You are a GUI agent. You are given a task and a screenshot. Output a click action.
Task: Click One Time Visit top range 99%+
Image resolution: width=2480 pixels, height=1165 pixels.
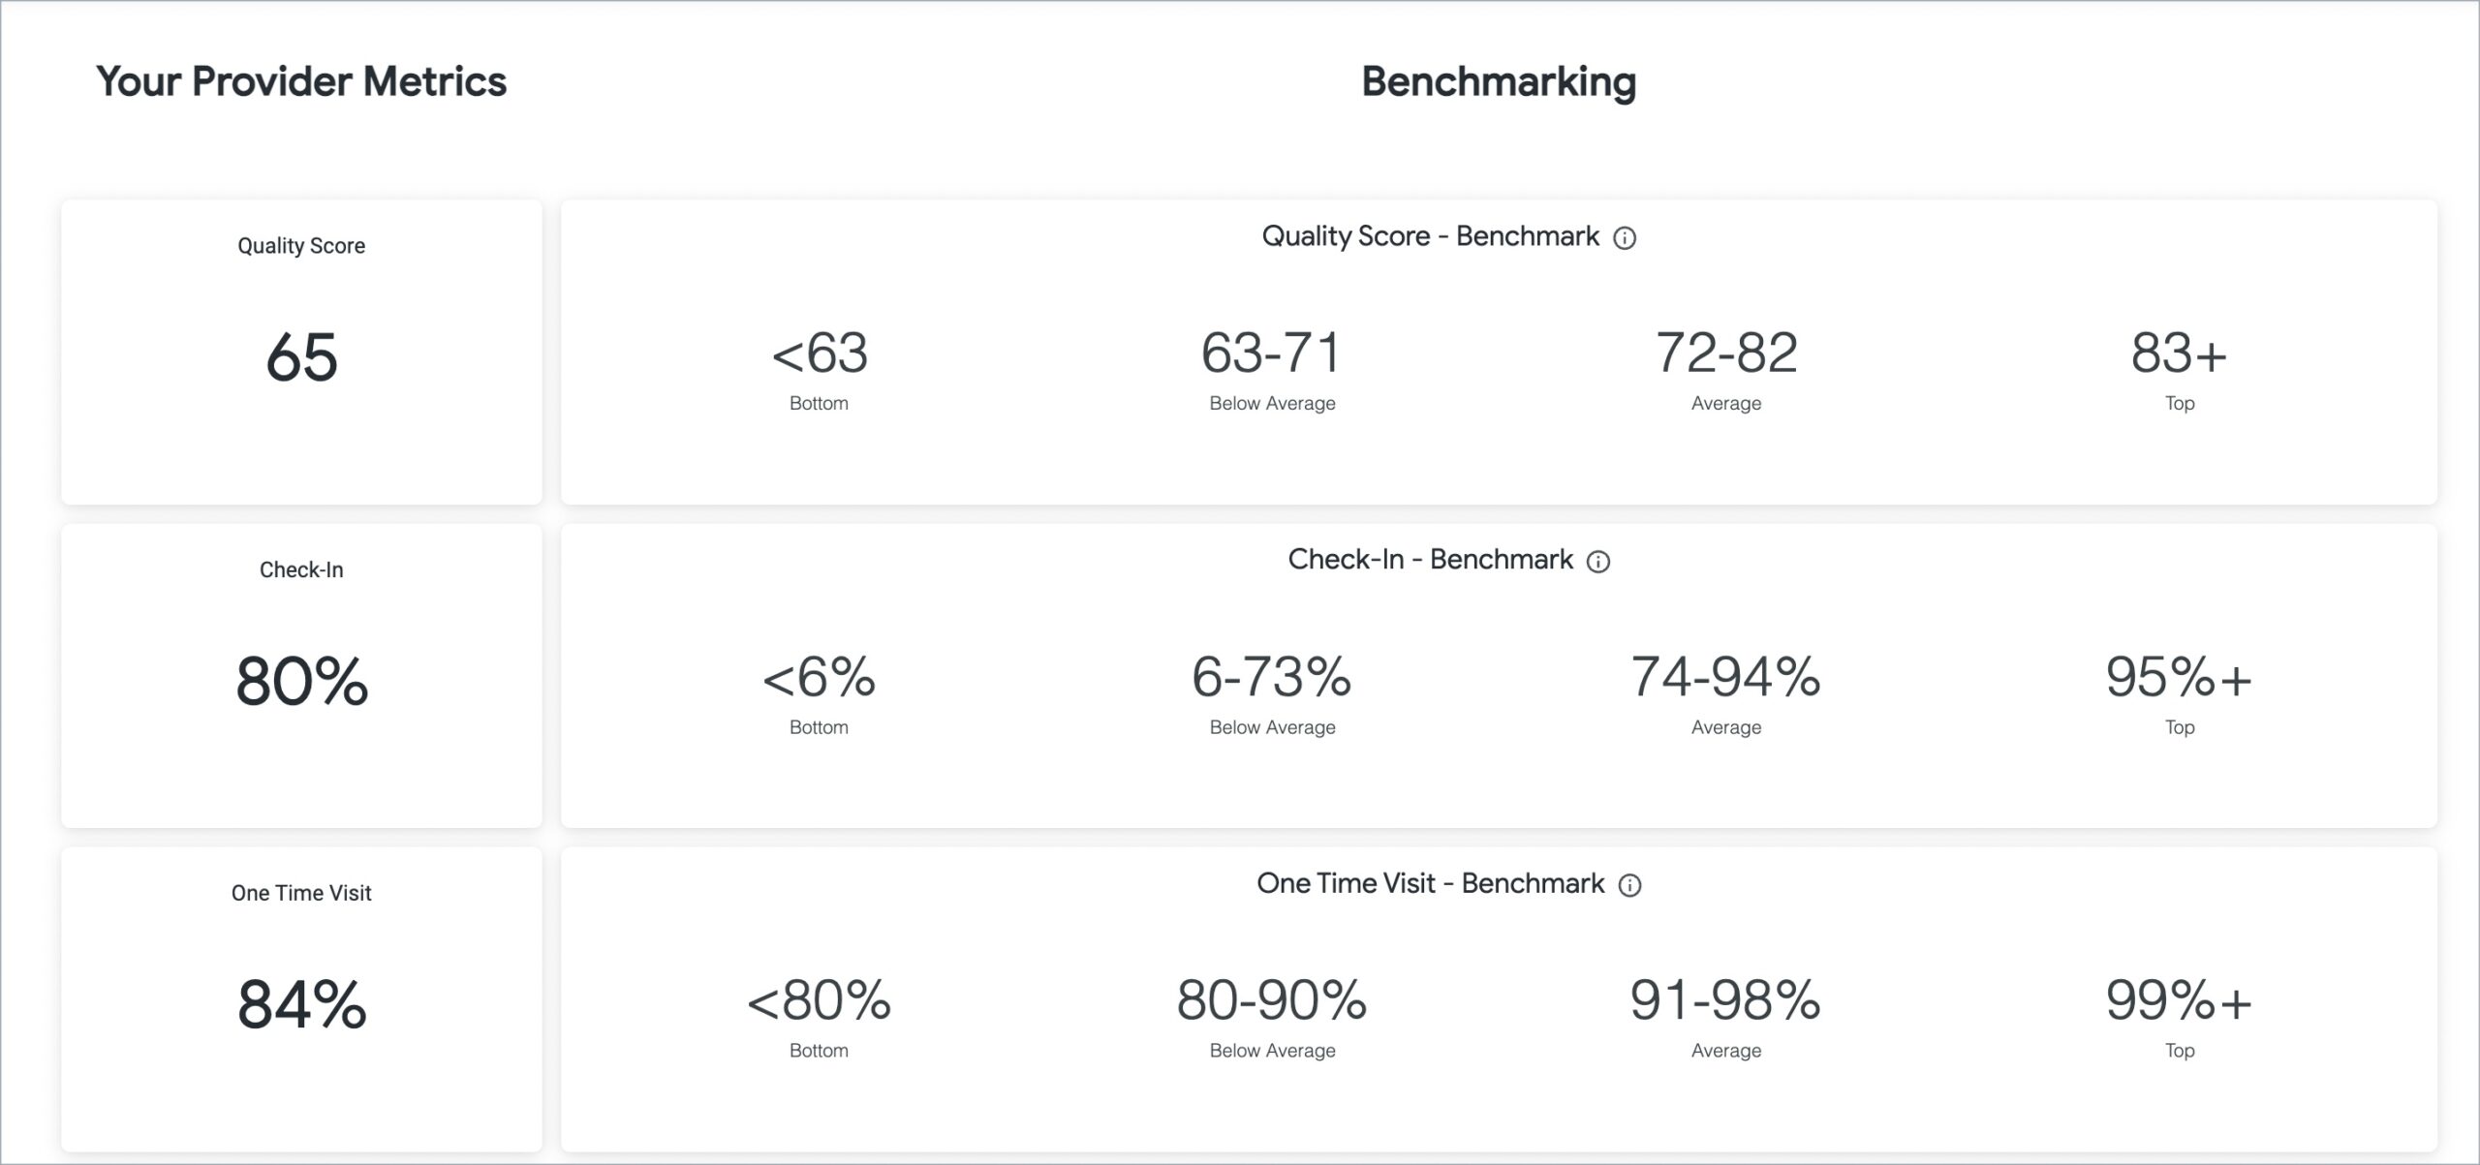point(2179,1000)
